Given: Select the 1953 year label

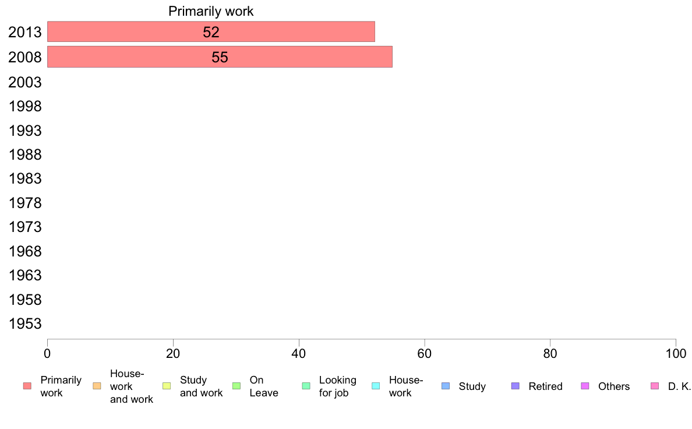Looking at the screenshot, I should point(25,324).
